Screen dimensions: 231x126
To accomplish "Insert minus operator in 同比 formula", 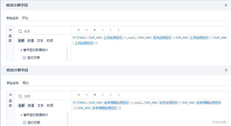I will [x=87, y=95].
